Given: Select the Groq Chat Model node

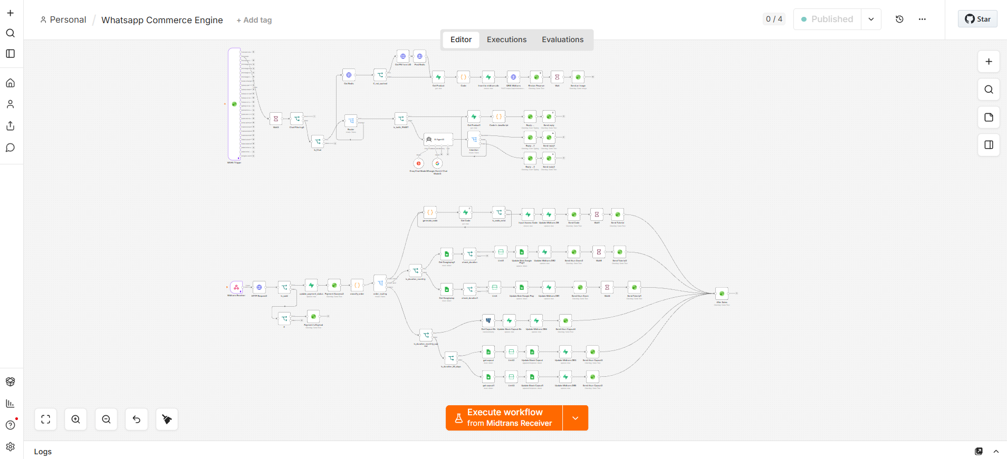Looking at the screenshot, I should click(x=419, y=163).
